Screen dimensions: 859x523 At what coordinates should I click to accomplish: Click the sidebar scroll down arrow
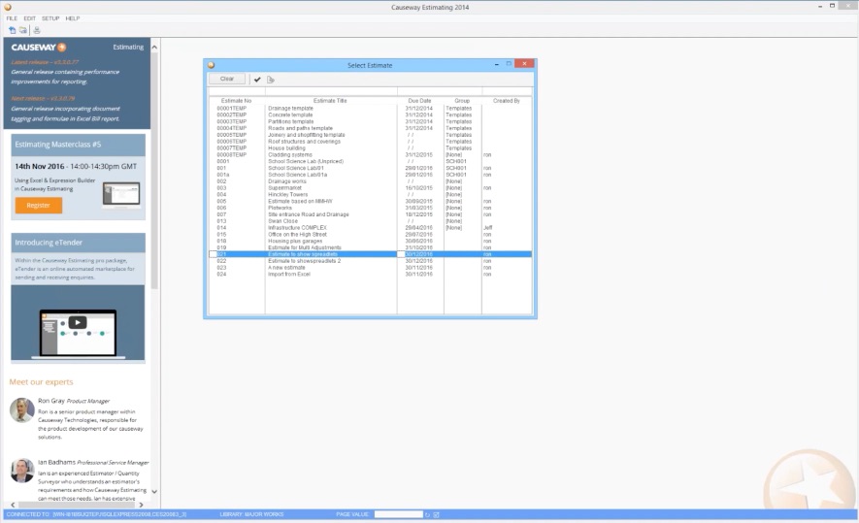click(154, 492)
